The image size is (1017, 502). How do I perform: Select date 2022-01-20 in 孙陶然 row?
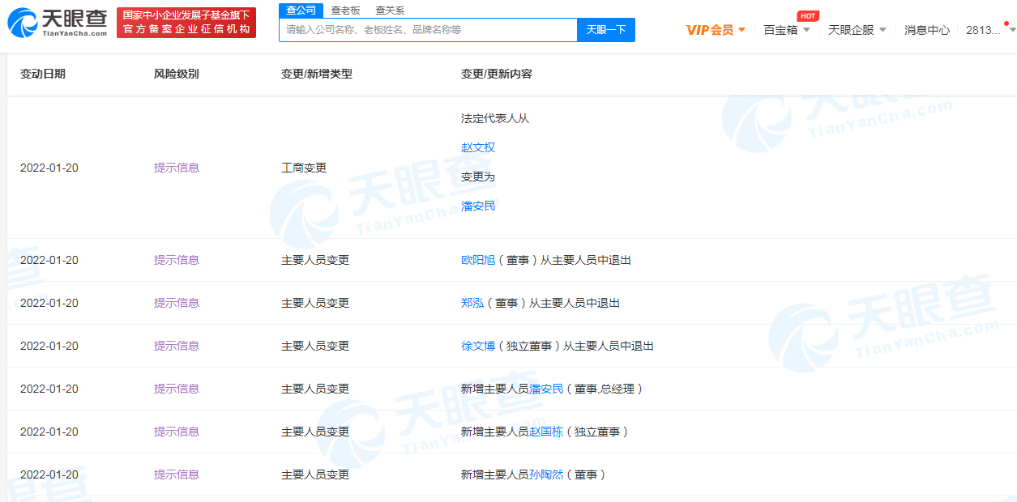(x=49, y=474)
